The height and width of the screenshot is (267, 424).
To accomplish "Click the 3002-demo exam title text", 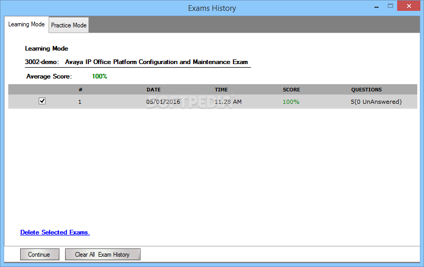I will click(136, 62).
